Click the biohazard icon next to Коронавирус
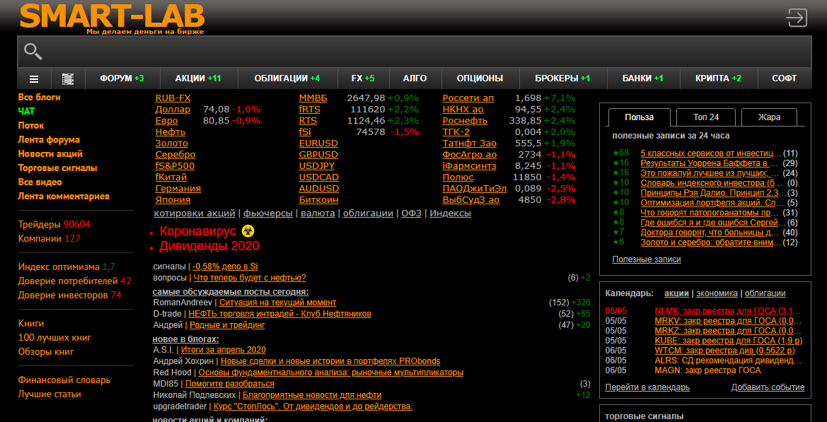This screenshot has height=422, width=827. pyautogui.click(x=248, y=230)
